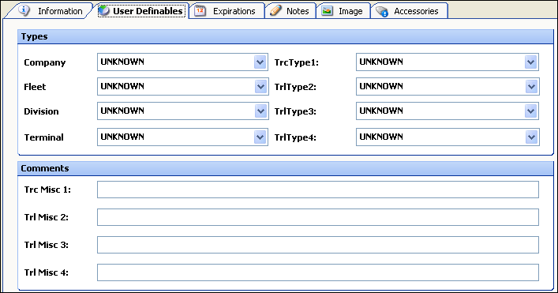Expand the Company dropdown arrow

260,62
